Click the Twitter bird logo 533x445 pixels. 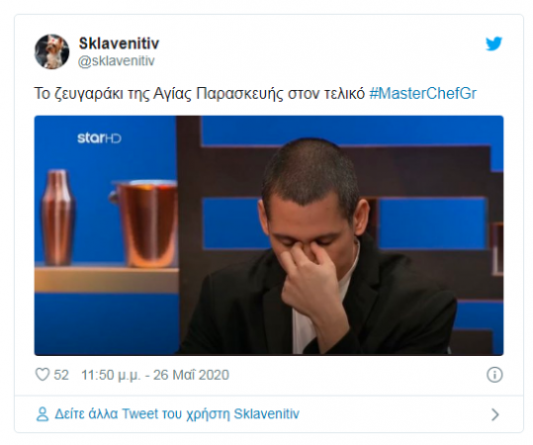click(493, 44)
